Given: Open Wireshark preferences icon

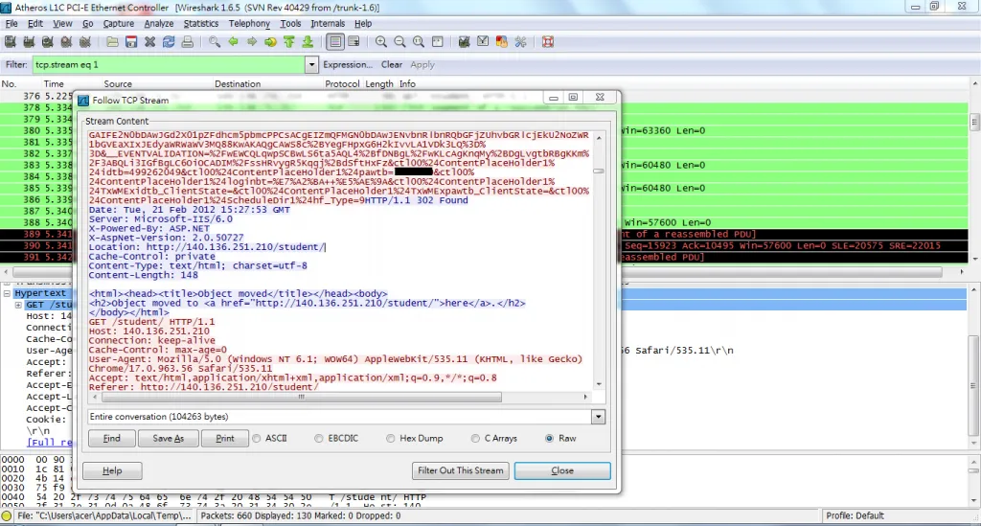Looking at the screenshot, I should (x=520, y=42).
